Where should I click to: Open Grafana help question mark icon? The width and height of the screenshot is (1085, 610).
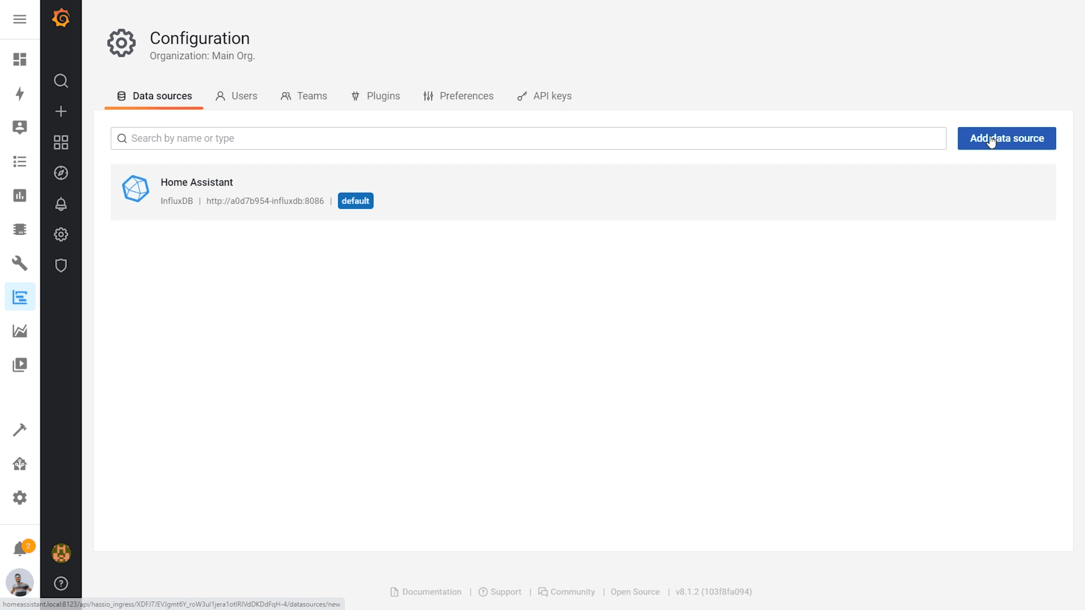coord(60,583)
